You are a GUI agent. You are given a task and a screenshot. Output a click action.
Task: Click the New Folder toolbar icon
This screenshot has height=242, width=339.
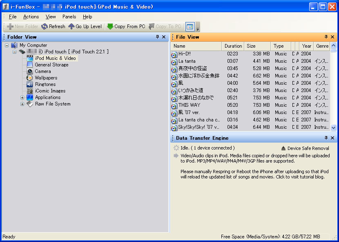click(x=10, y=26)
